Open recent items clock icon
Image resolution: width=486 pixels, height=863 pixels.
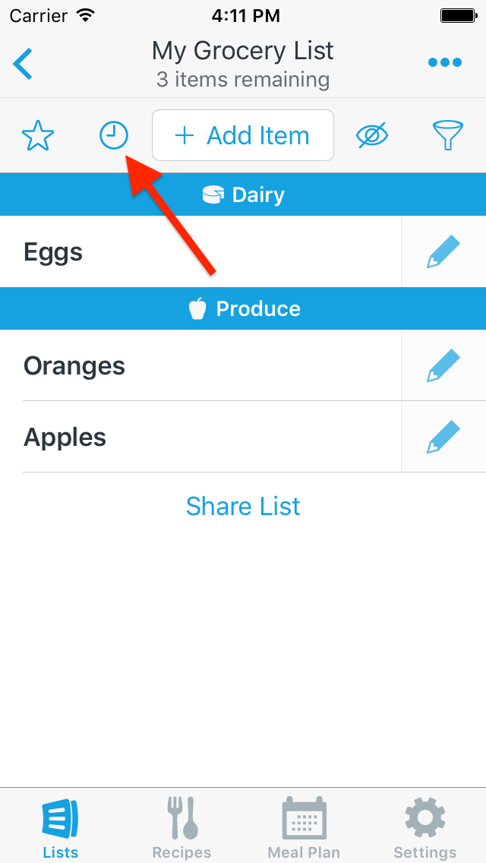pyautogui.click(x=114, y=136)
